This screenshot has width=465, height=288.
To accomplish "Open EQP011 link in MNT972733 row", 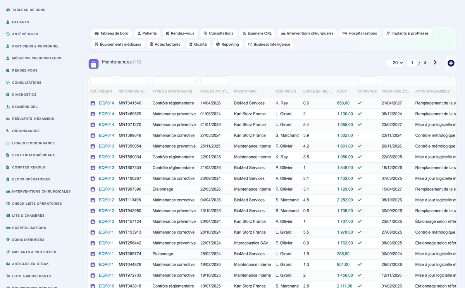I will [107, 275].
